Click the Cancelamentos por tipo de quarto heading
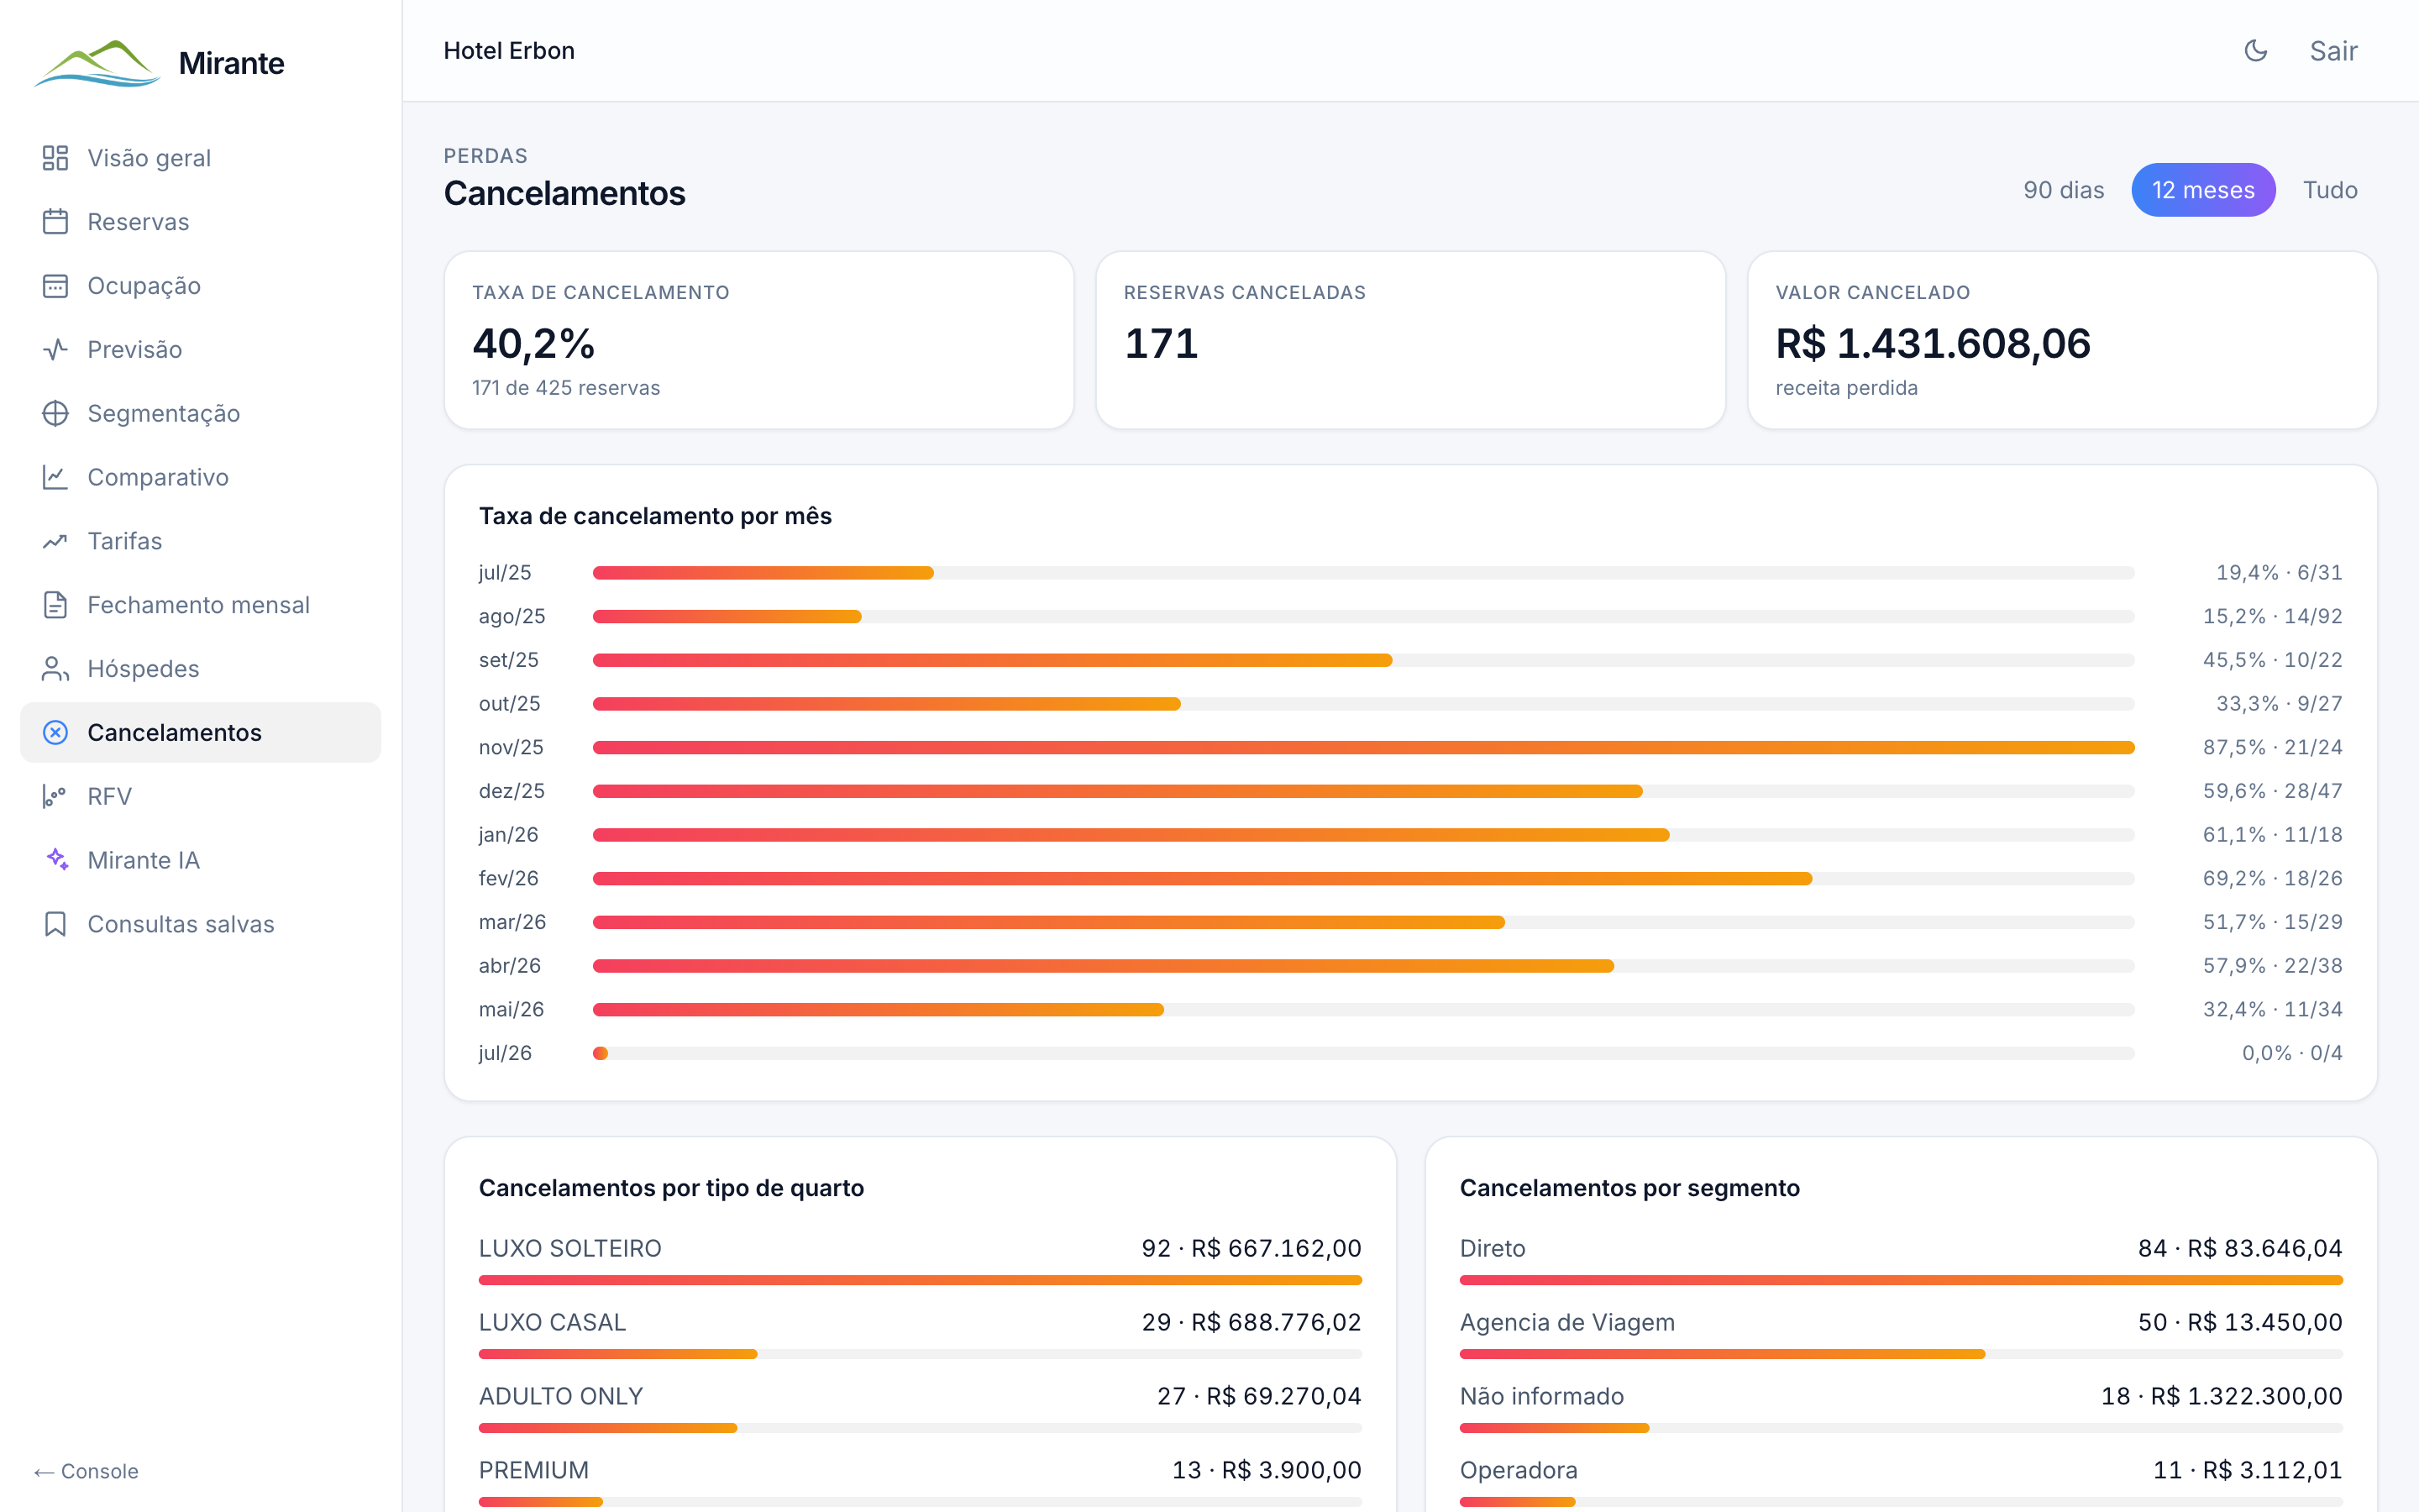The image size is (2419, 1512). (671, 1188)
